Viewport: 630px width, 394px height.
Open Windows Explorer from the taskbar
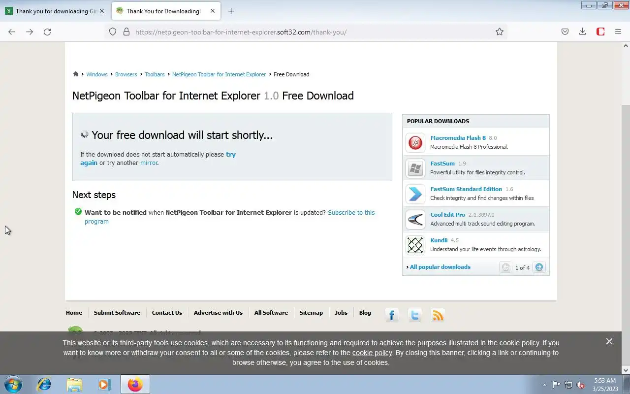[74, 384]
